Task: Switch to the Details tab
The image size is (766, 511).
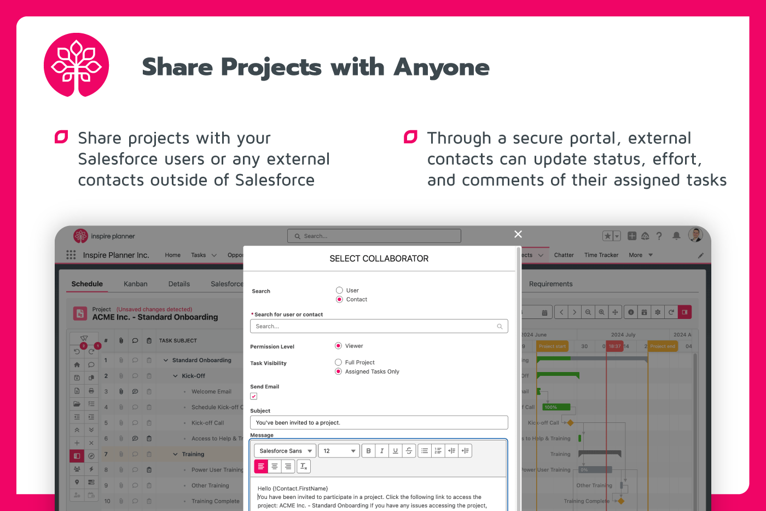Action: pos(179,284)
